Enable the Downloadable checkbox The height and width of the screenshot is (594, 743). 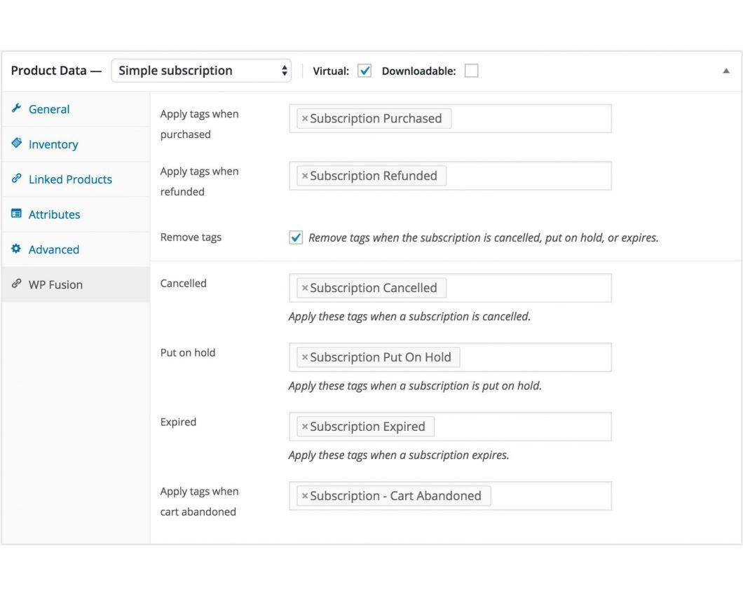(471, 71)
